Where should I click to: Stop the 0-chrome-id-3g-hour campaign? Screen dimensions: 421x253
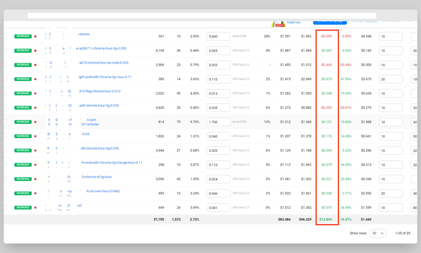pos(35,179)
